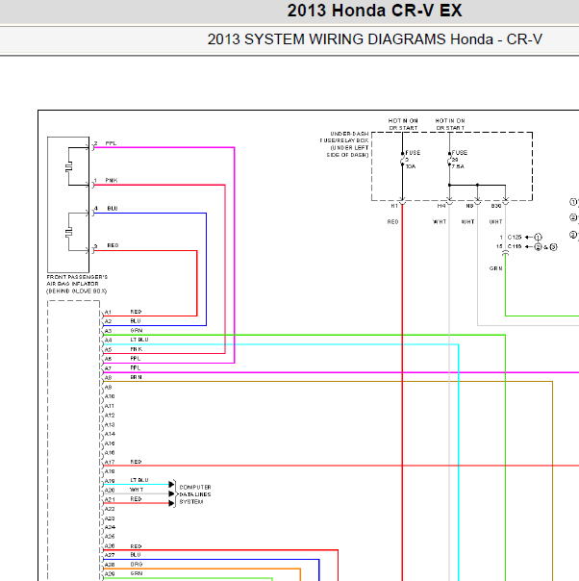Viewport: 579px width, 581px height.
Task: Select pin label A22
Action: [110, 509]
